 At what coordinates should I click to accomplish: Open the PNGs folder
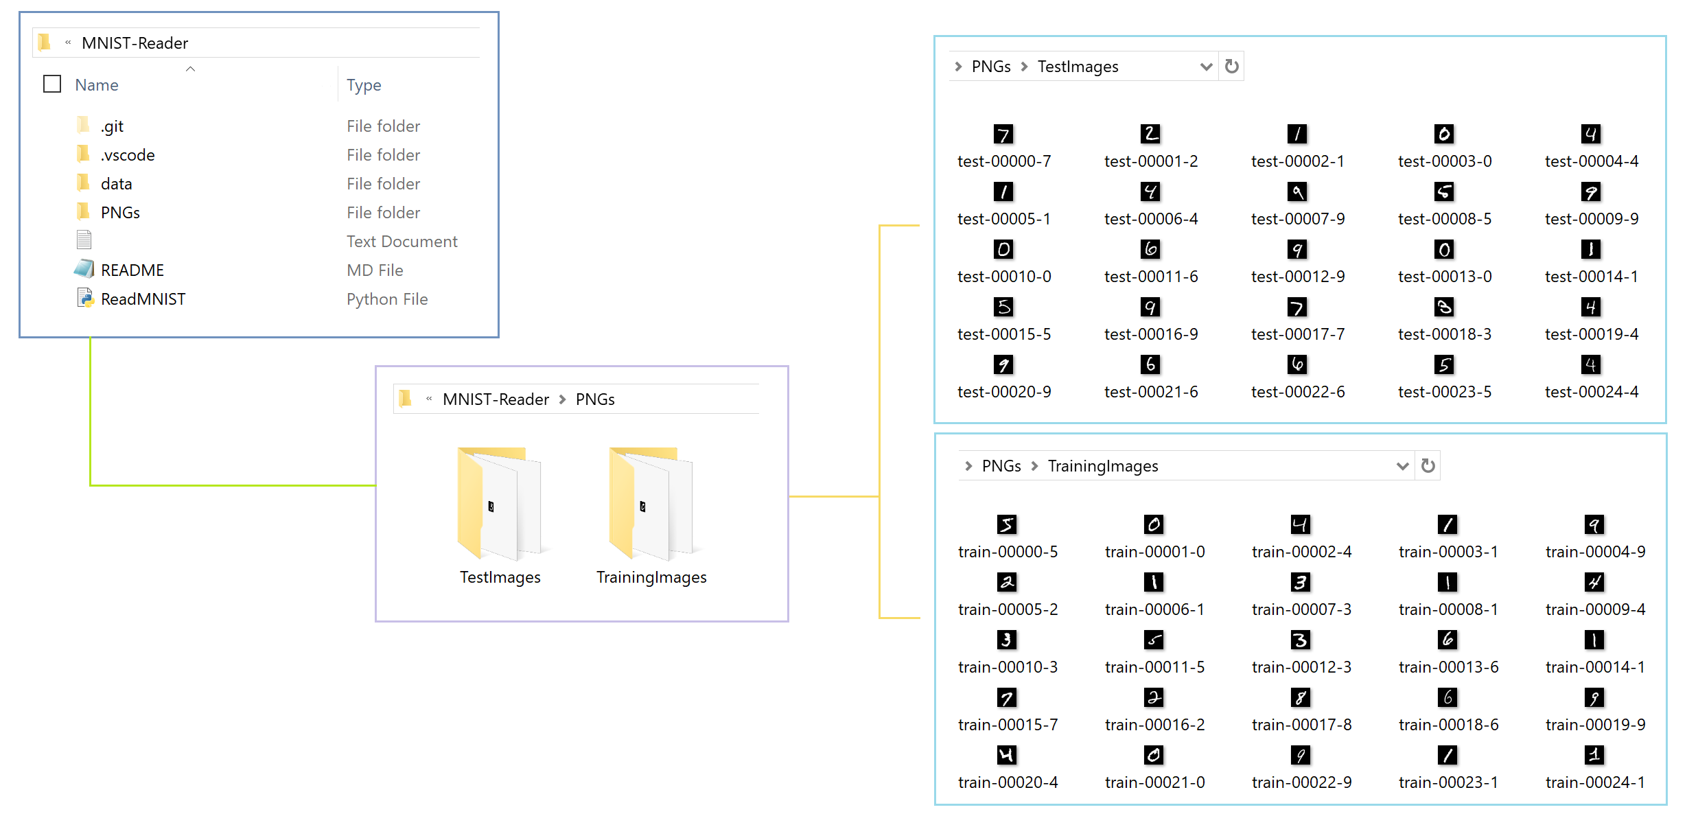(120, 212)
